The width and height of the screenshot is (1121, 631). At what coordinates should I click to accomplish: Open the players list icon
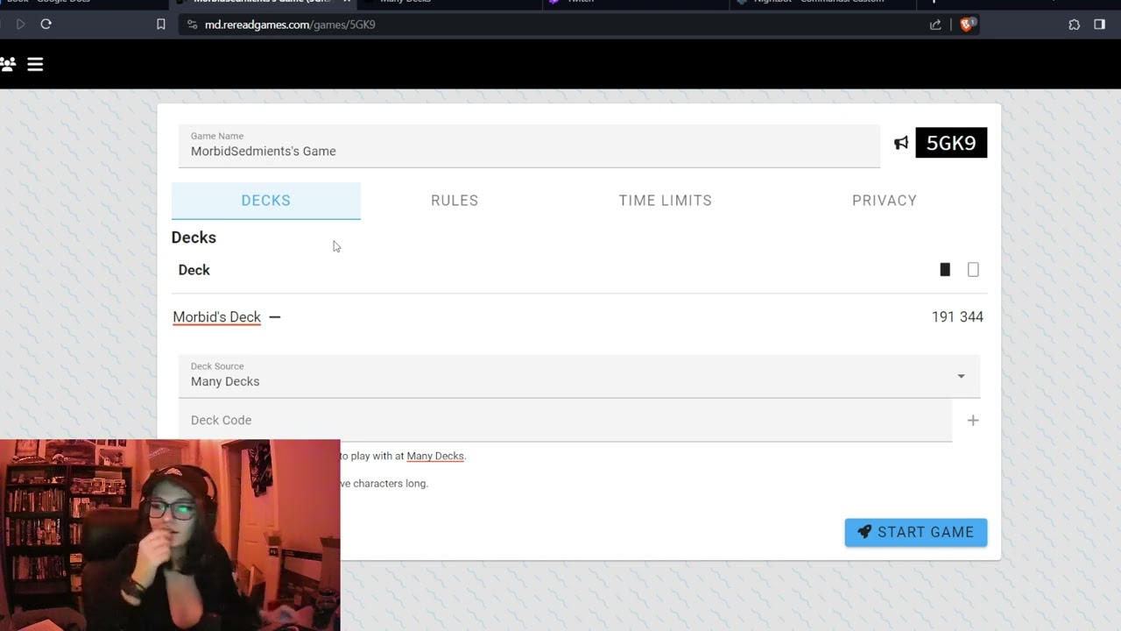click(8, 64)
